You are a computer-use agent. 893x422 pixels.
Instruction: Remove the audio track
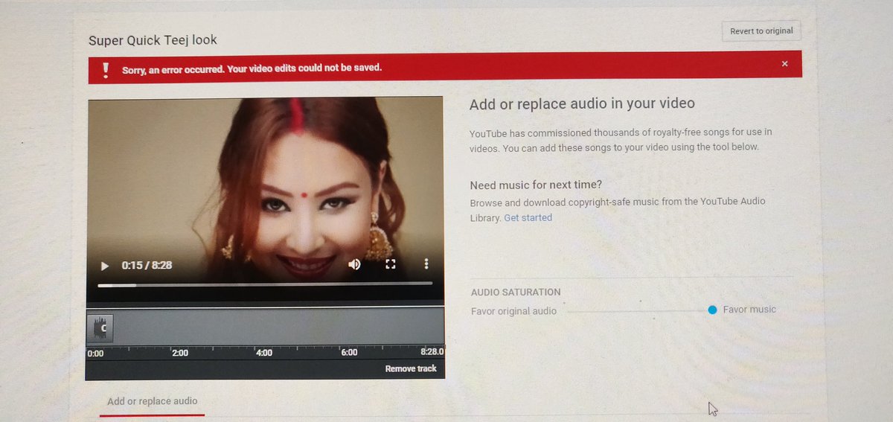tap(411, 368)
